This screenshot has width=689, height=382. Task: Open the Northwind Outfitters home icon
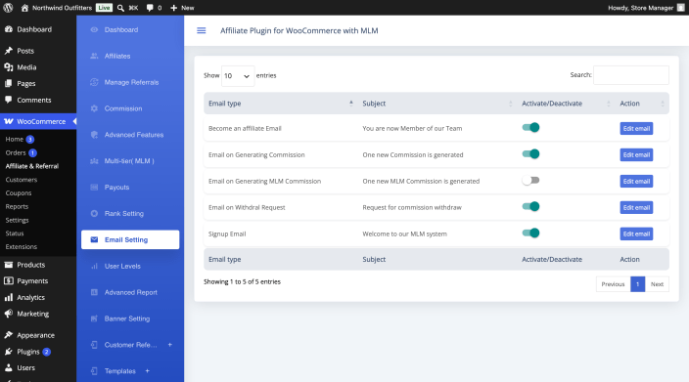24,8
